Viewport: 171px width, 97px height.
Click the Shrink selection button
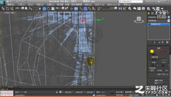[154, 63]
